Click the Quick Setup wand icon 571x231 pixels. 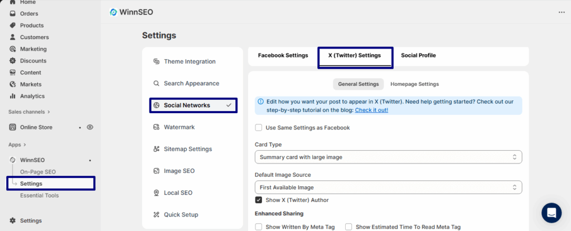[156, 215]
